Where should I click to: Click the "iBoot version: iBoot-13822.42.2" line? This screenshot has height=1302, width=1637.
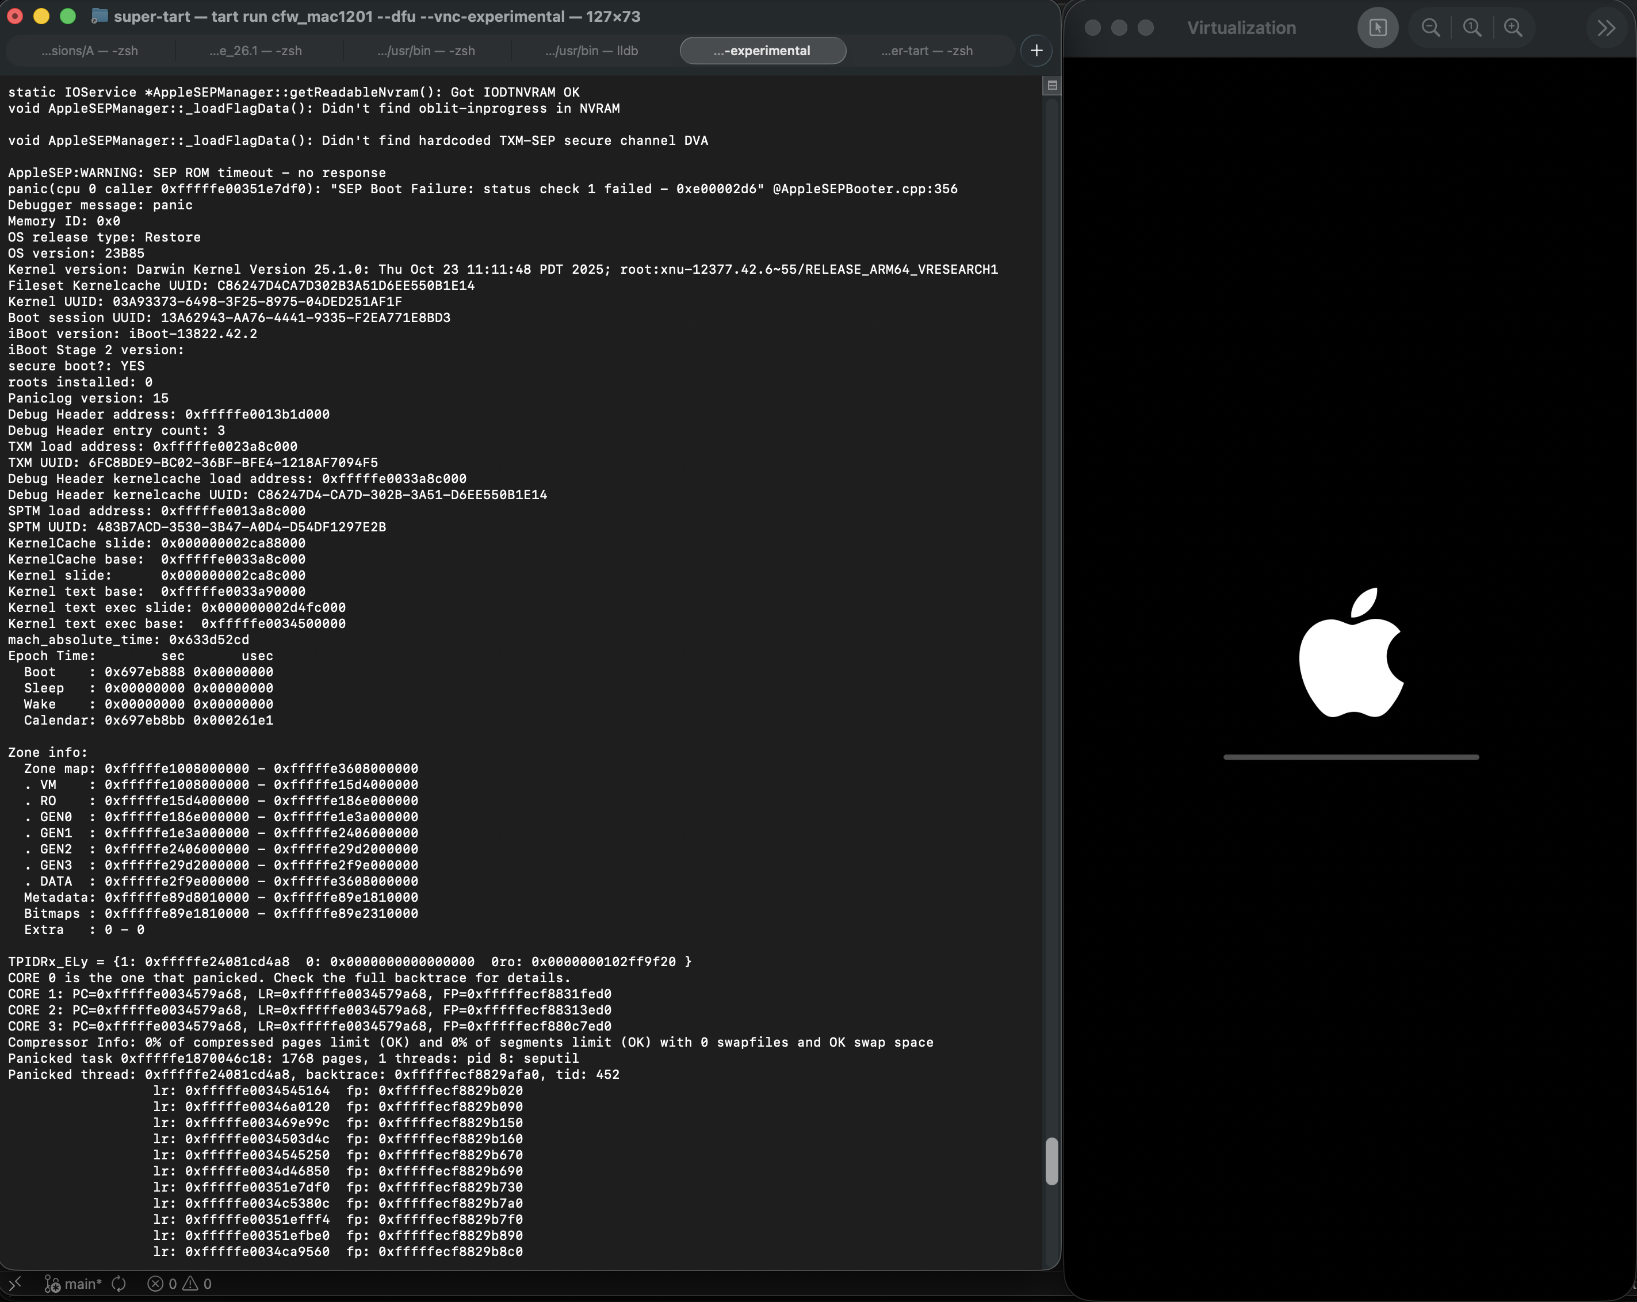pyautogui.click(x=132, y=334)
